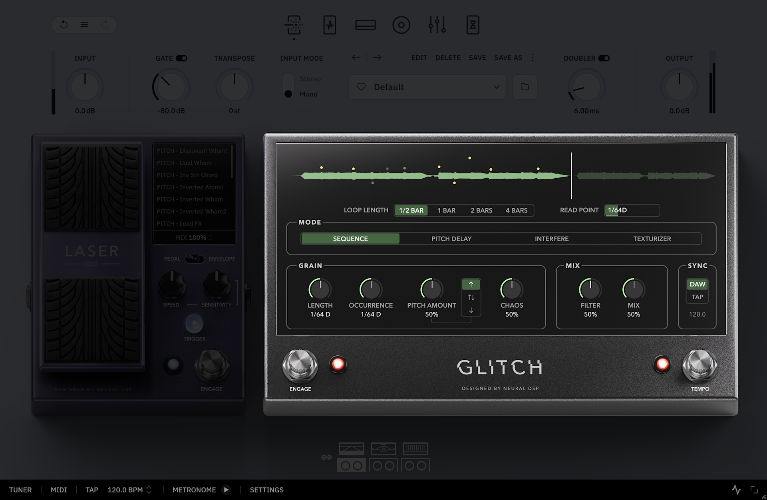767x500 pixels.
Task: Select Mono input mode
Action: [x=308, y=94]
